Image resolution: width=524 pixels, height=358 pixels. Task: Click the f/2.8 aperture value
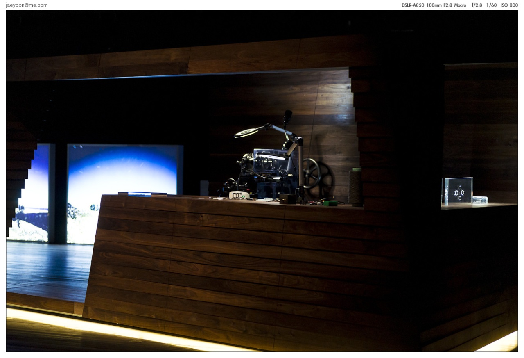[x=477, y=5]
